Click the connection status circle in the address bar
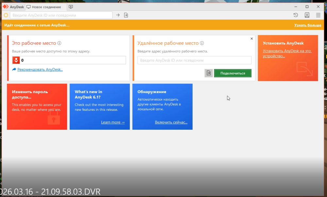 (6, 15)
